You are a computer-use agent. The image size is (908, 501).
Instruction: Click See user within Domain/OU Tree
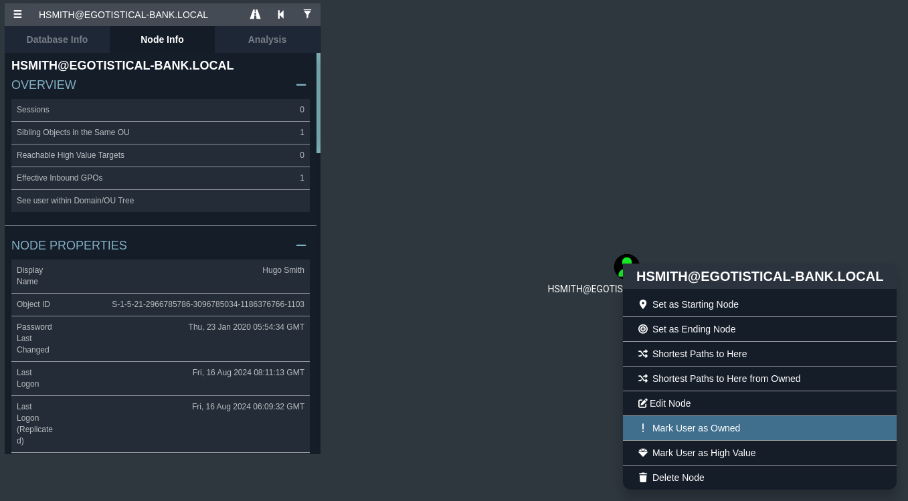161,201
